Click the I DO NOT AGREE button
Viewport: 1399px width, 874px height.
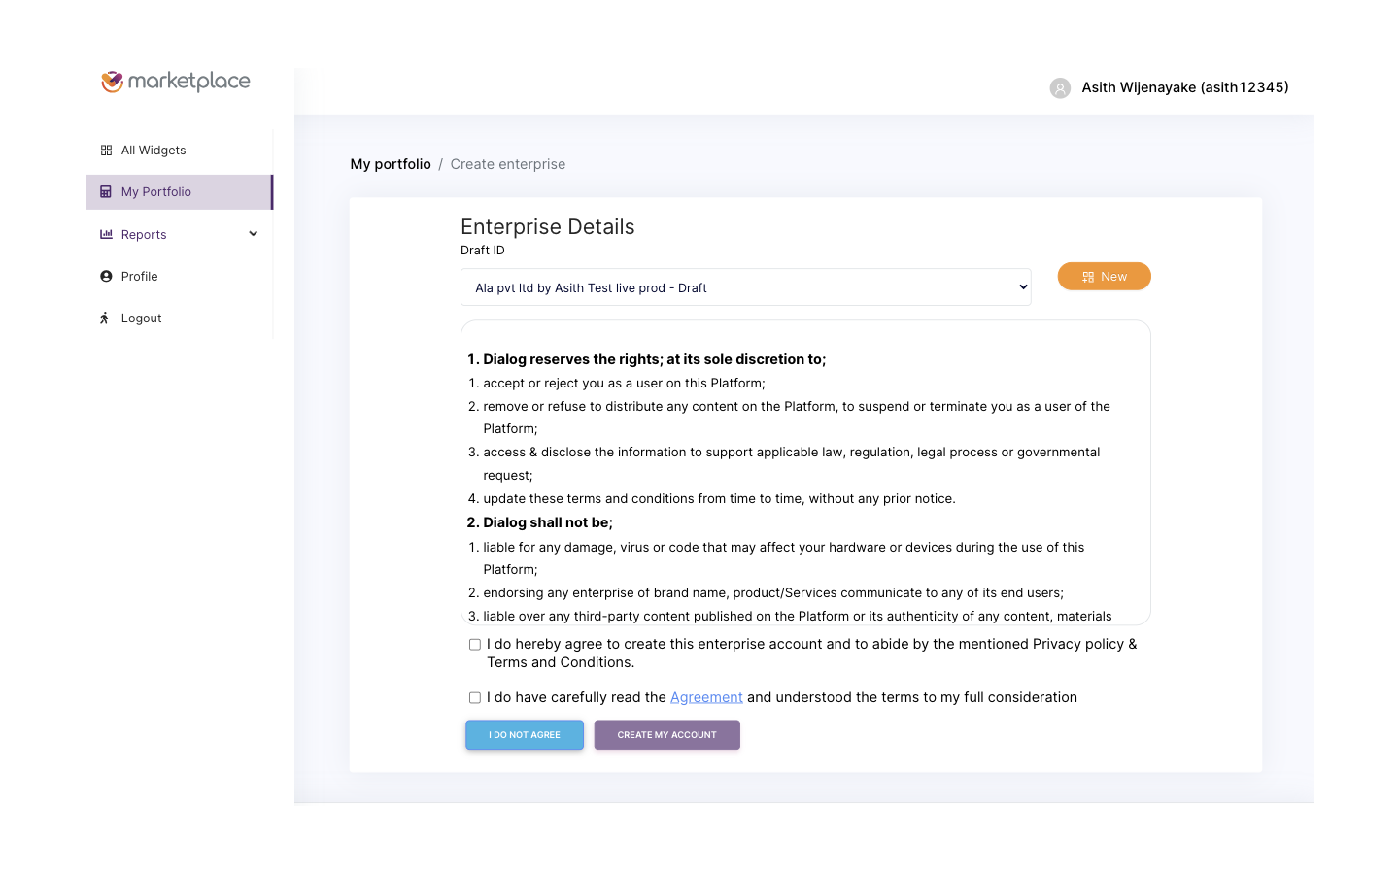click(525, 735)
